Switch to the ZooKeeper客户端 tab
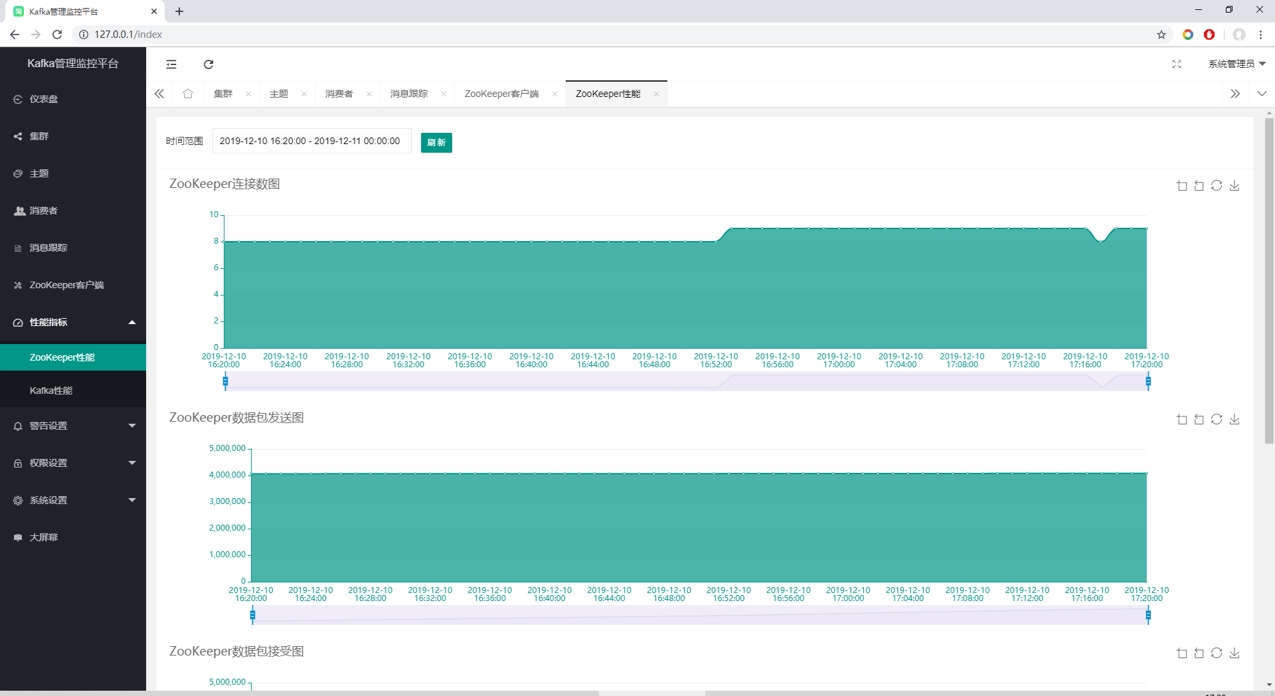The width and height of the screenshot is (1275, 696). coord(501,94)
